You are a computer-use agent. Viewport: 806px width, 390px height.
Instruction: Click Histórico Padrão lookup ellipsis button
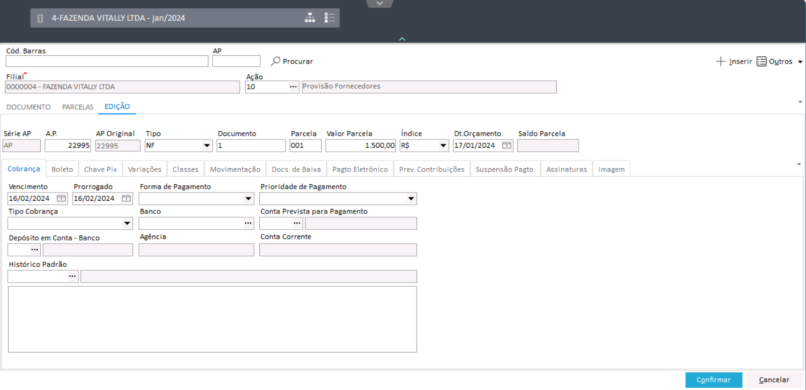[x=72, y=276]
